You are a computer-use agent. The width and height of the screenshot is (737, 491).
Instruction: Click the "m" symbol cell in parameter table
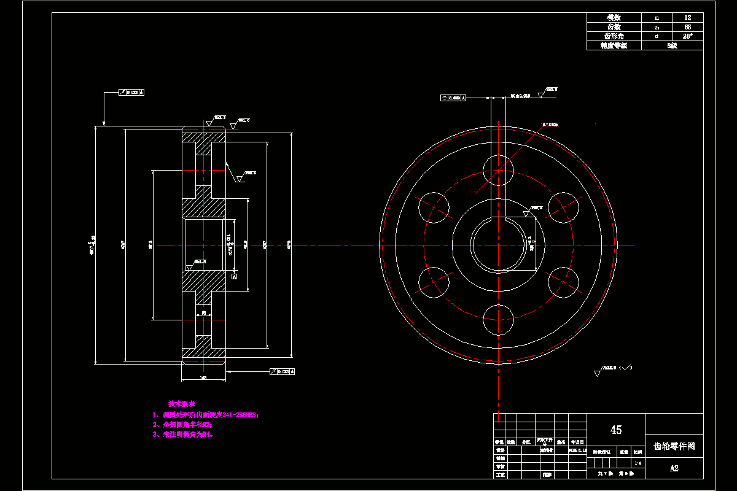point(657,18)
